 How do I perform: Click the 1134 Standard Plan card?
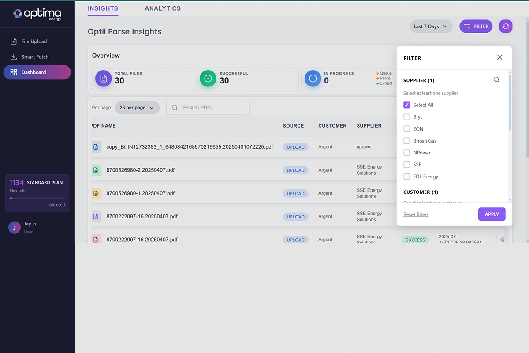[x=37, y=193]
